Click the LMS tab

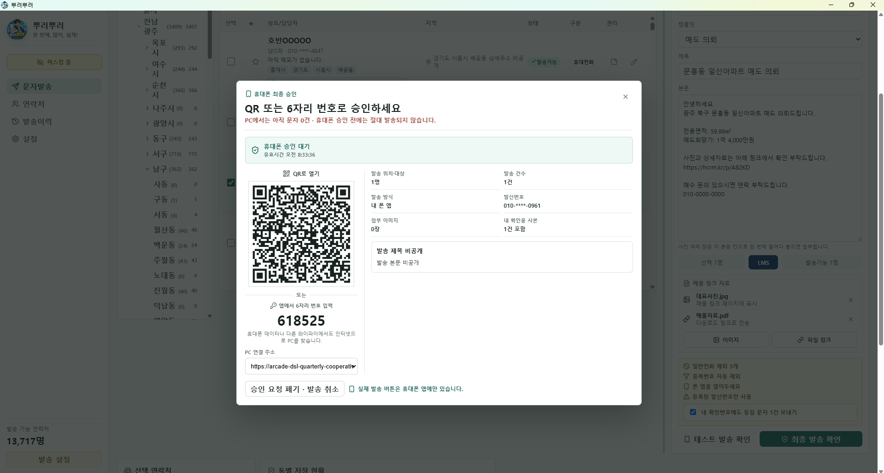(763, 263)
